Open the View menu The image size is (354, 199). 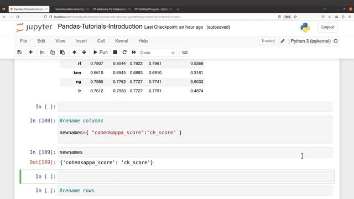[x=60, y=41]
